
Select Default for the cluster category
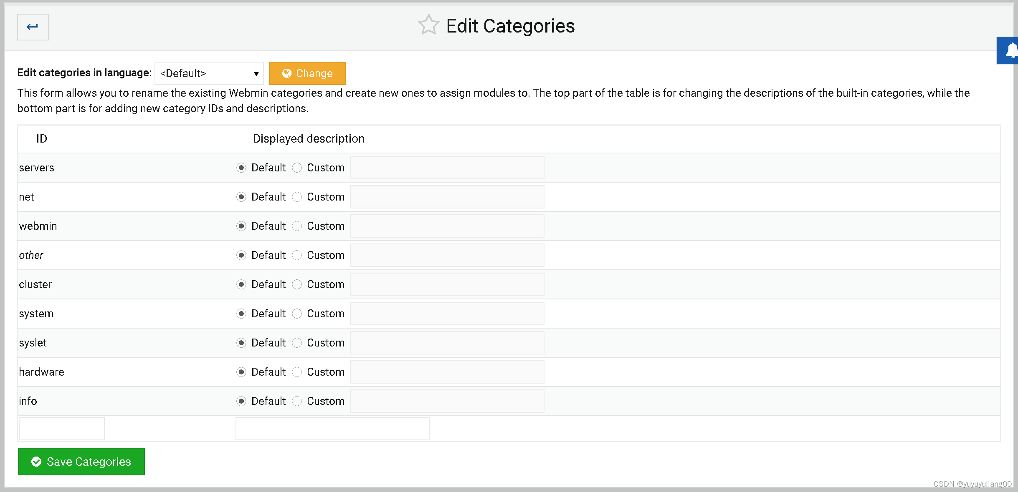(241, 284)
